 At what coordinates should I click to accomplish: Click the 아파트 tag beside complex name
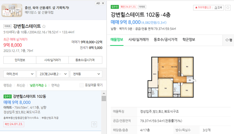click(7, 26)
